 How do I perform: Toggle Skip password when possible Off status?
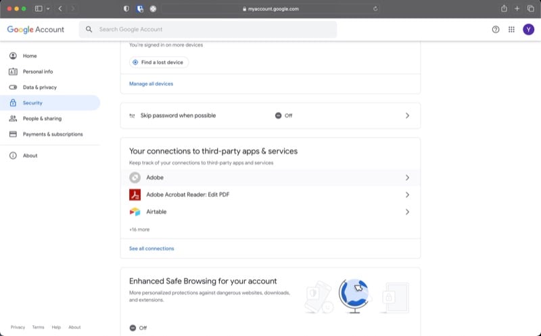pos(283,115)
